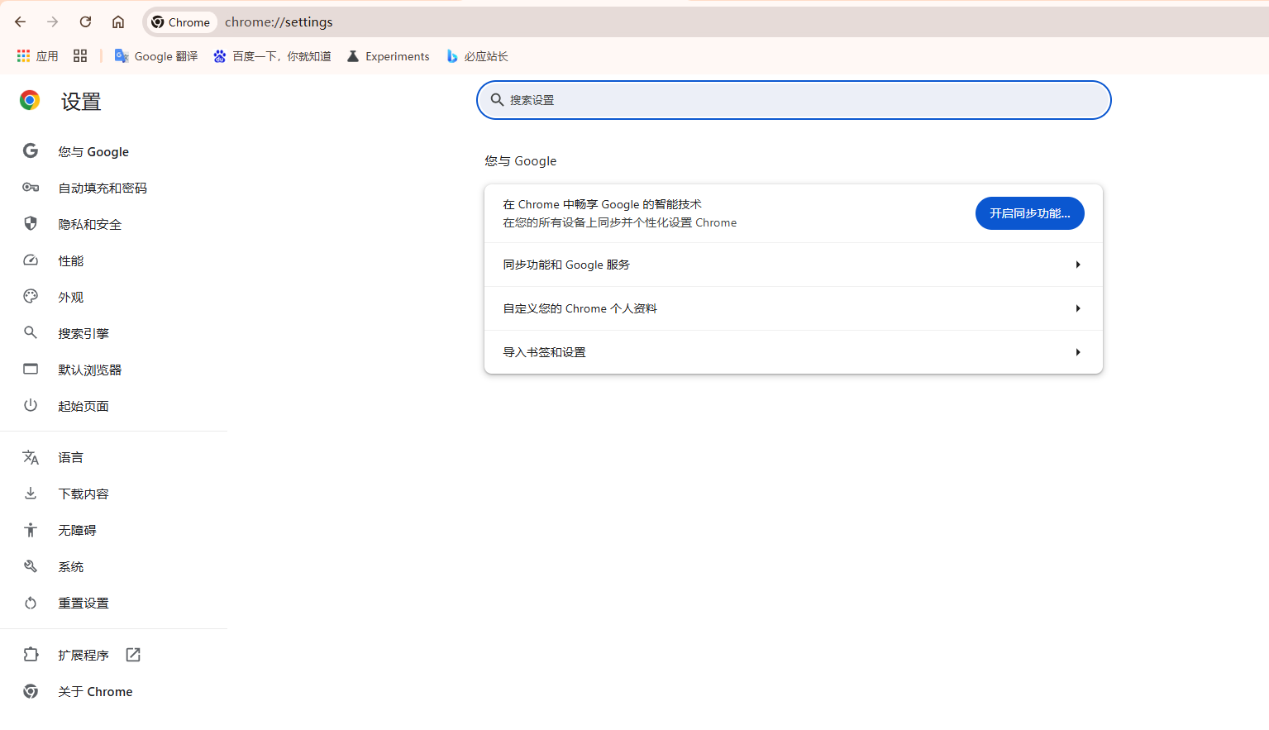Open the 语言 section

coord(71,458)
